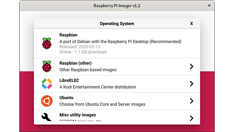Expand the Raspbian (other) chevron arrow
Image resolution: width=234 pixels, height=132 pixels.
[x=191, y=66]
